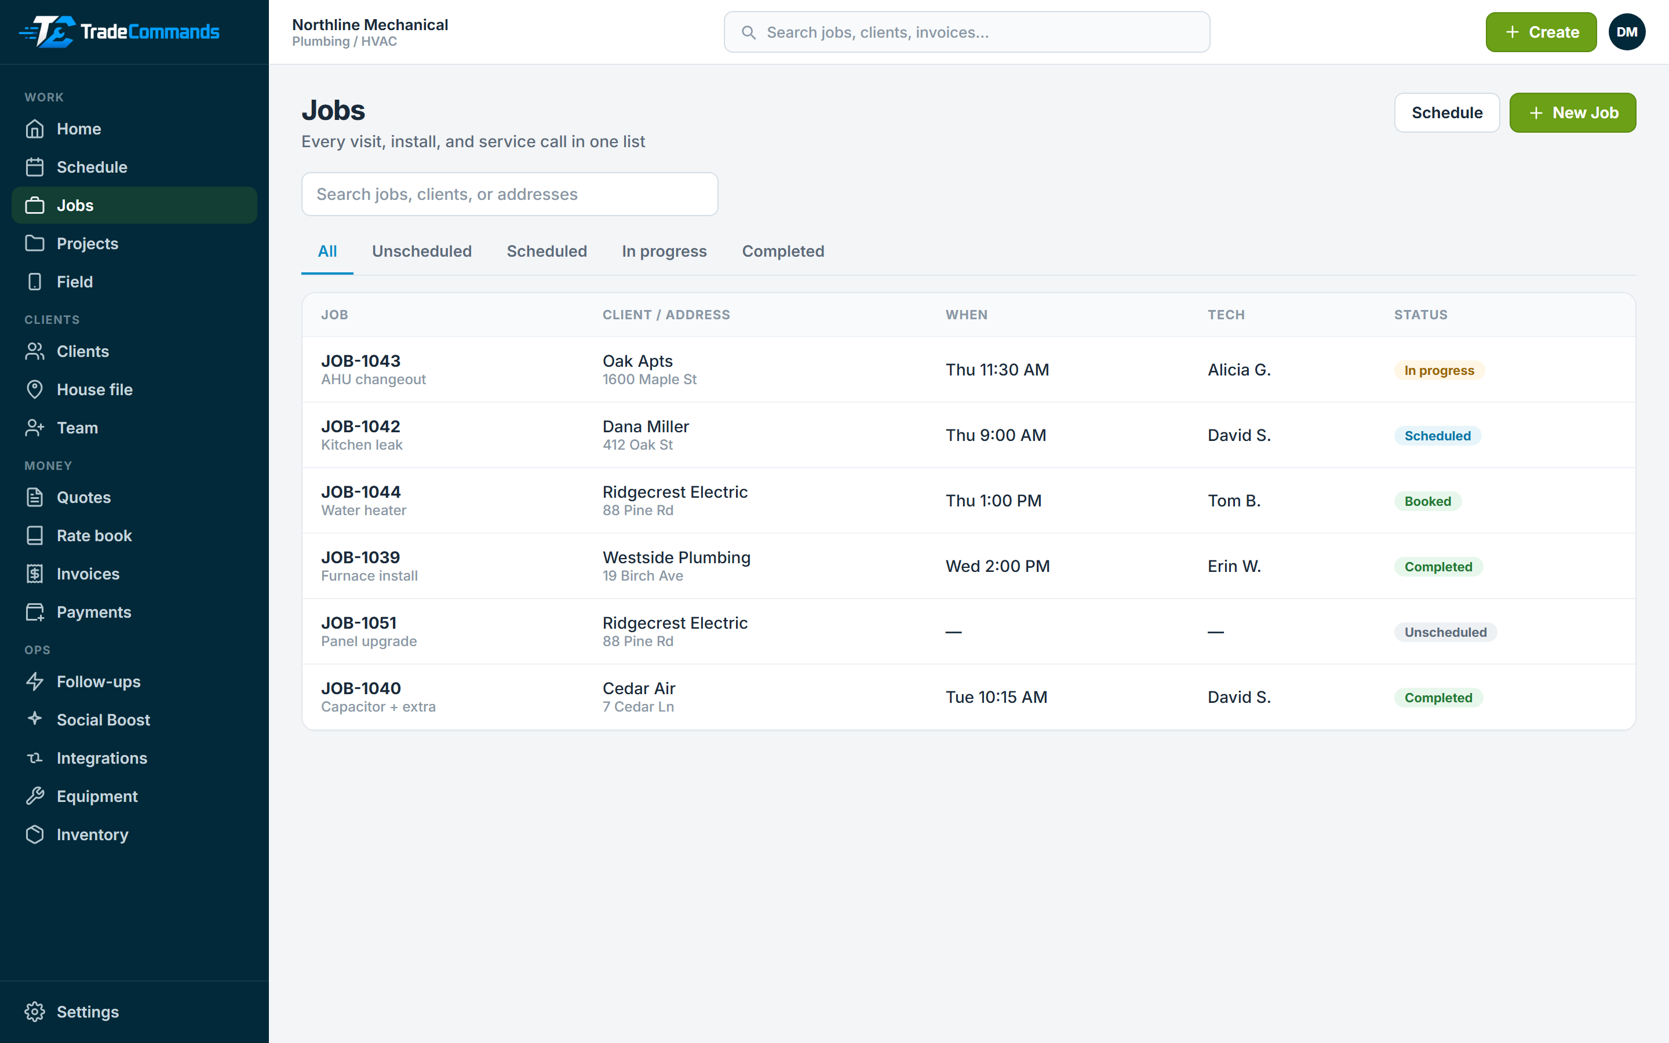
Task: Open Rate book icon
Action: [35, 535]
